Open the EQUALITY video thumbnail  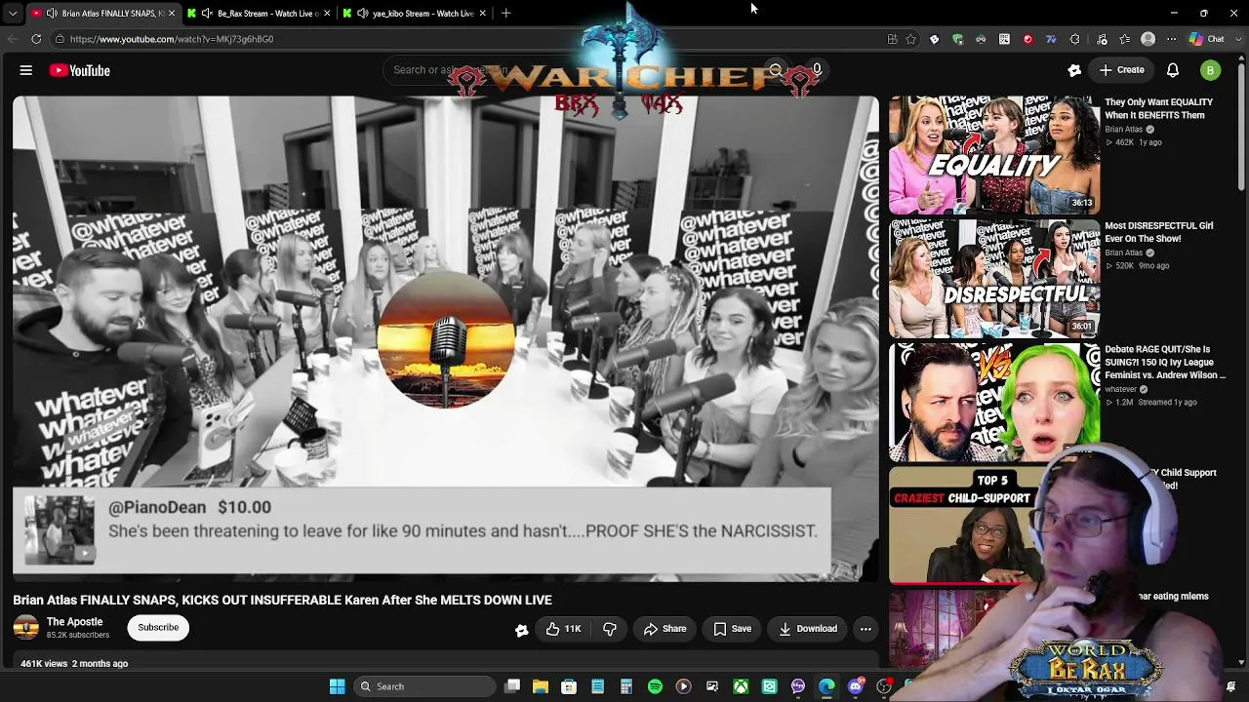(x=994, y=154)
